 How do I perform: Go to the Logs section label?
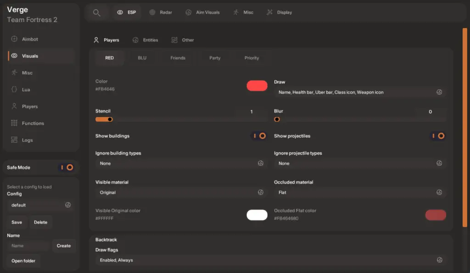(27, 140)
